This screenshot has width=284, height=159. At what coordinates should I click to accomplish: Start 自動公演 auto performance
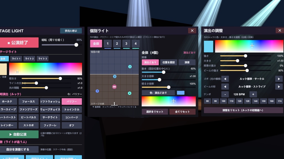pyautogui.click(x=19, y=134)
